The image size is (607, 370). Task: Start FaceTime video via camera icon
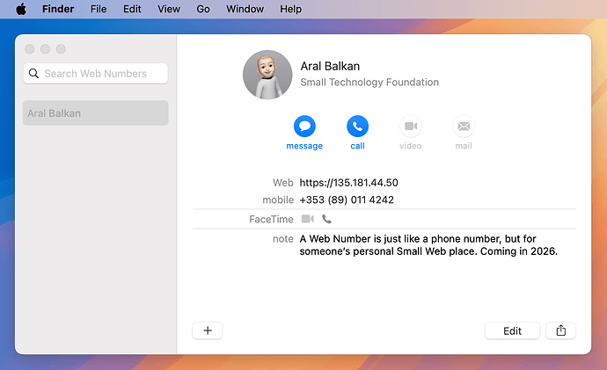click(x=308, y=219)
